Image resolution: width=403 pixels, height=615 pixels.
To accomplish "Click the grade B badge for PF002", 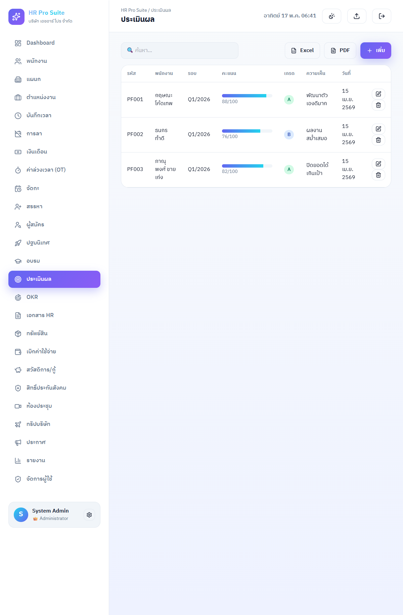I will [289, 135].
